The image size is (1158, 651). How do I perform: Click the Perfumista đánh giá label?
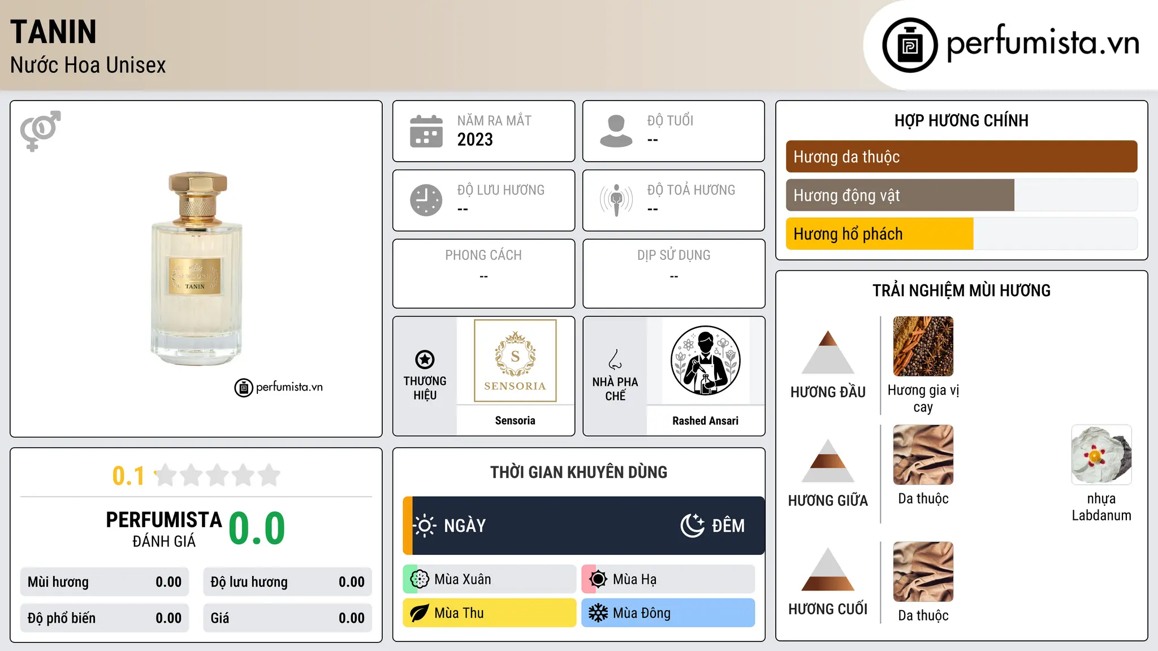(x=164, y=530)
